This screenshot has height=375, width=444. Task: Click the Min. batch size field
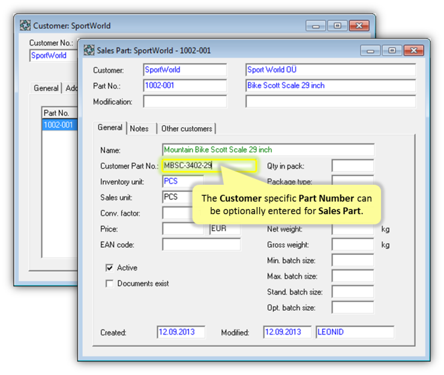pos(353,260)
